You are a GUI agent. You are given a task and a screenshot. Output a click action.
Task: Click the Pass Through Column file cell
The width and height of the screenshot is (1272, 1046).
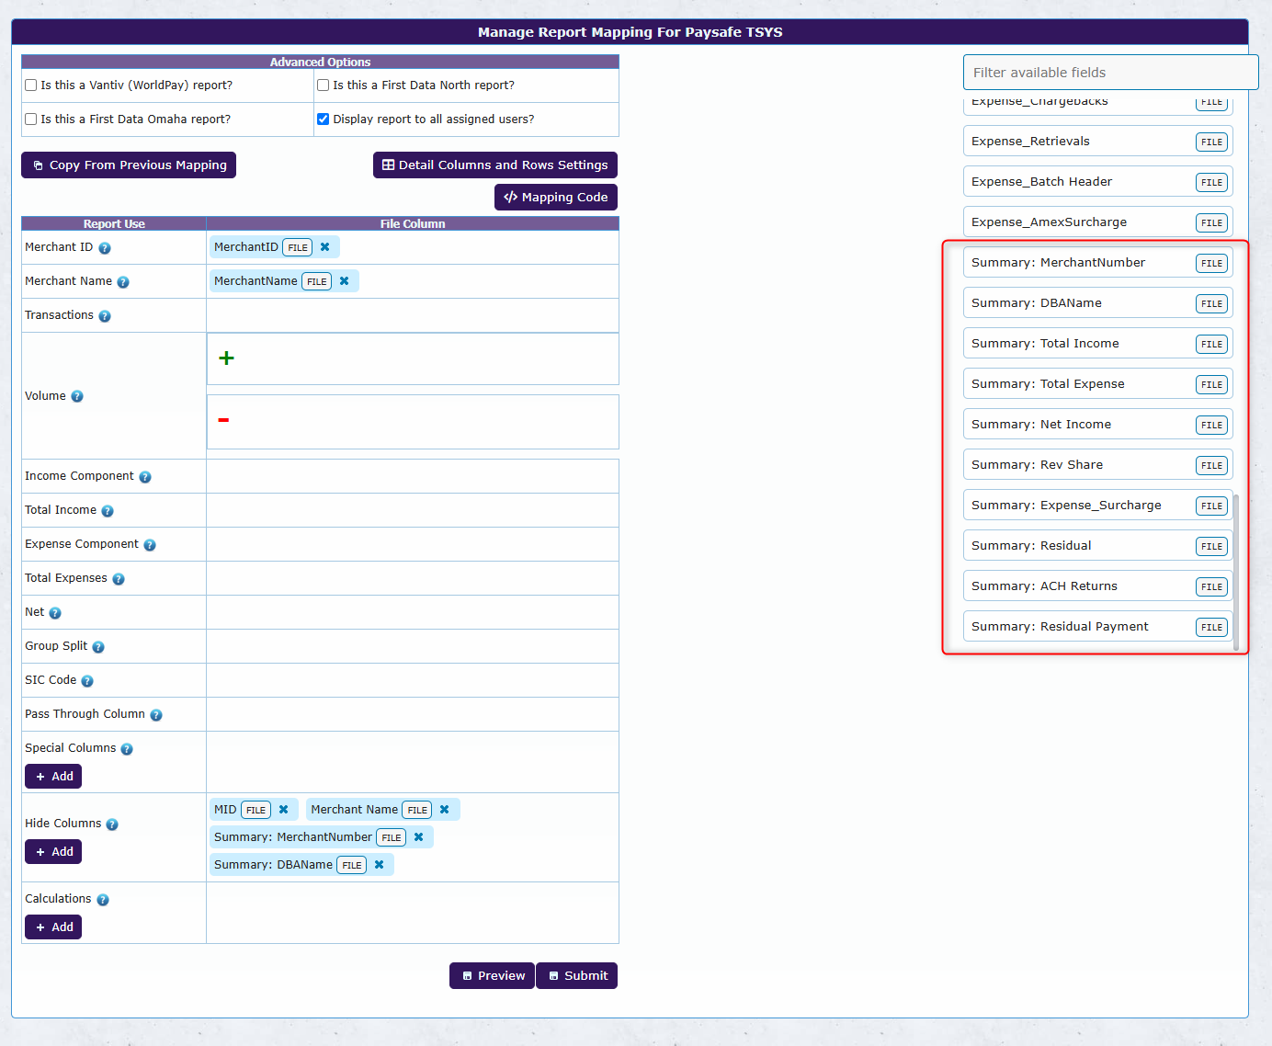(x=413, y=714)
